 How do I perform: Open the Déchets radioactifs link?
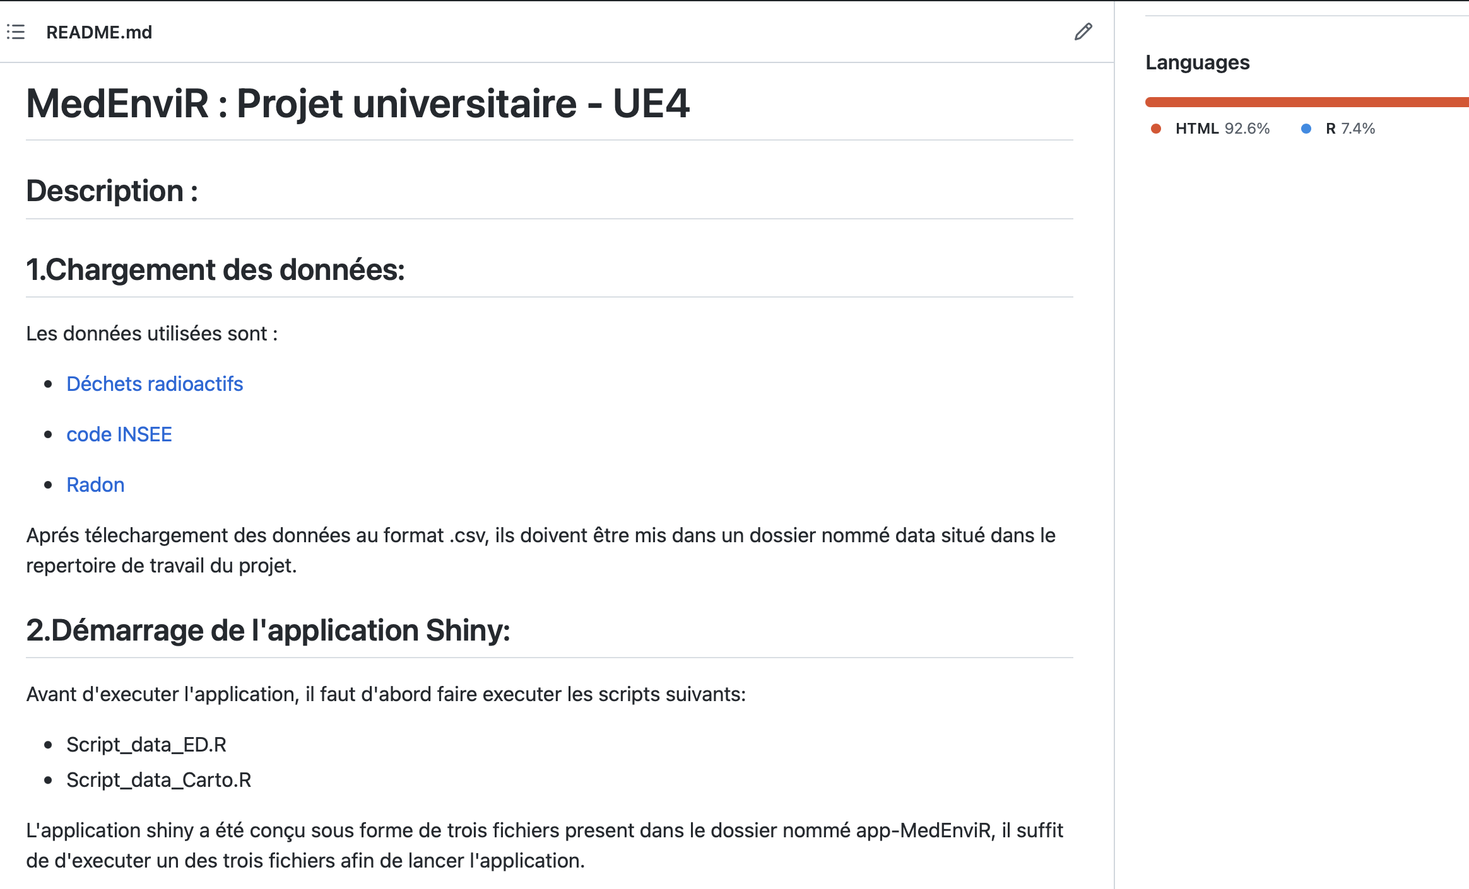[x=155, y=384]
